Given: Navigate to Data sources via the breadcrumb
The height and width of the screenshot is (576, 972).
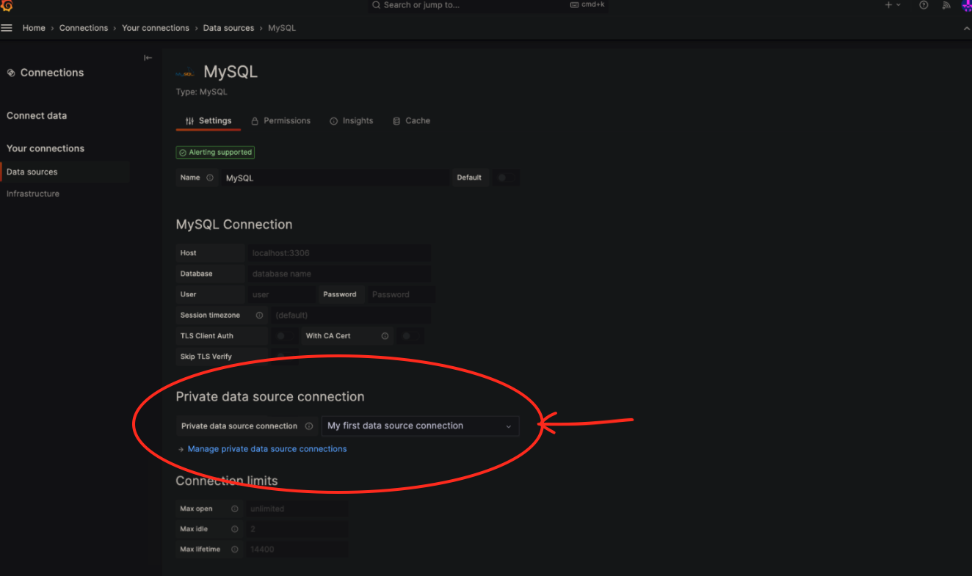Looking at the screenshot, I should point(228,27).
